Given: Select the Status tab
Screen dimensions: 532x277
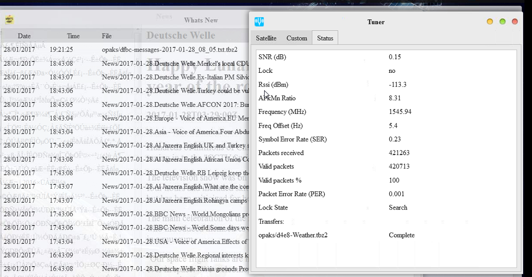Looking at the screenshot, I should point(325,38).
